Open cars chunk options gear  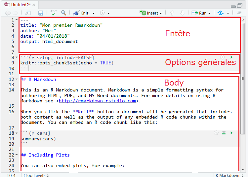click(216, 133)
